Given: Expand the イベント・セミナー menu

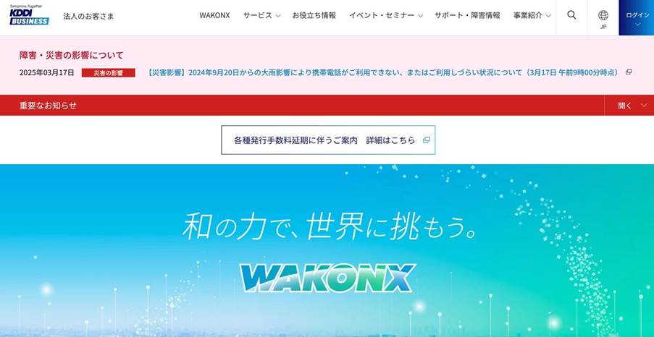Looking at the screenshot, I should (x=386, y=15).
